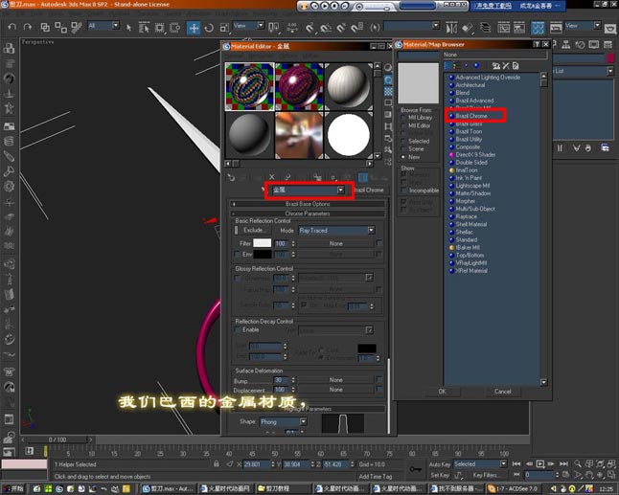Click Clear Material Library icon in browser
Viewport: 619px width, 495px height.
[516, 66]
